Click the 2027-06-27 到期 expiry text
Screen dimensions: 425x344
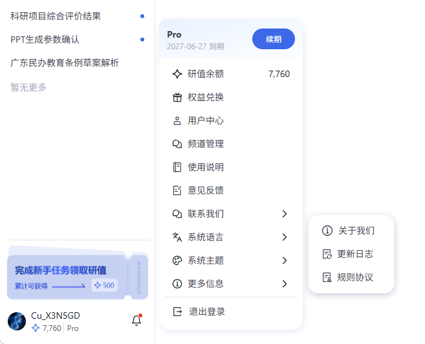pos(195,47)
